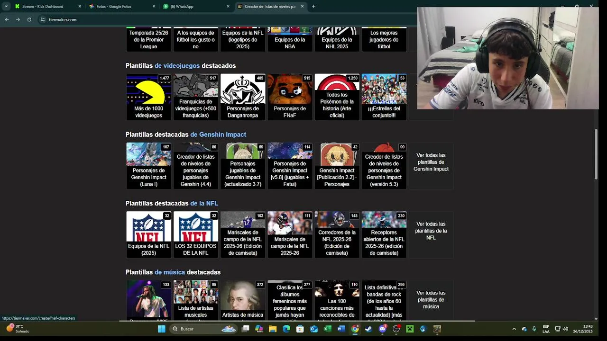Viewport: 607px width, 341px height.
Task: Open Excel from the taskbar
Action: point(327,329)
